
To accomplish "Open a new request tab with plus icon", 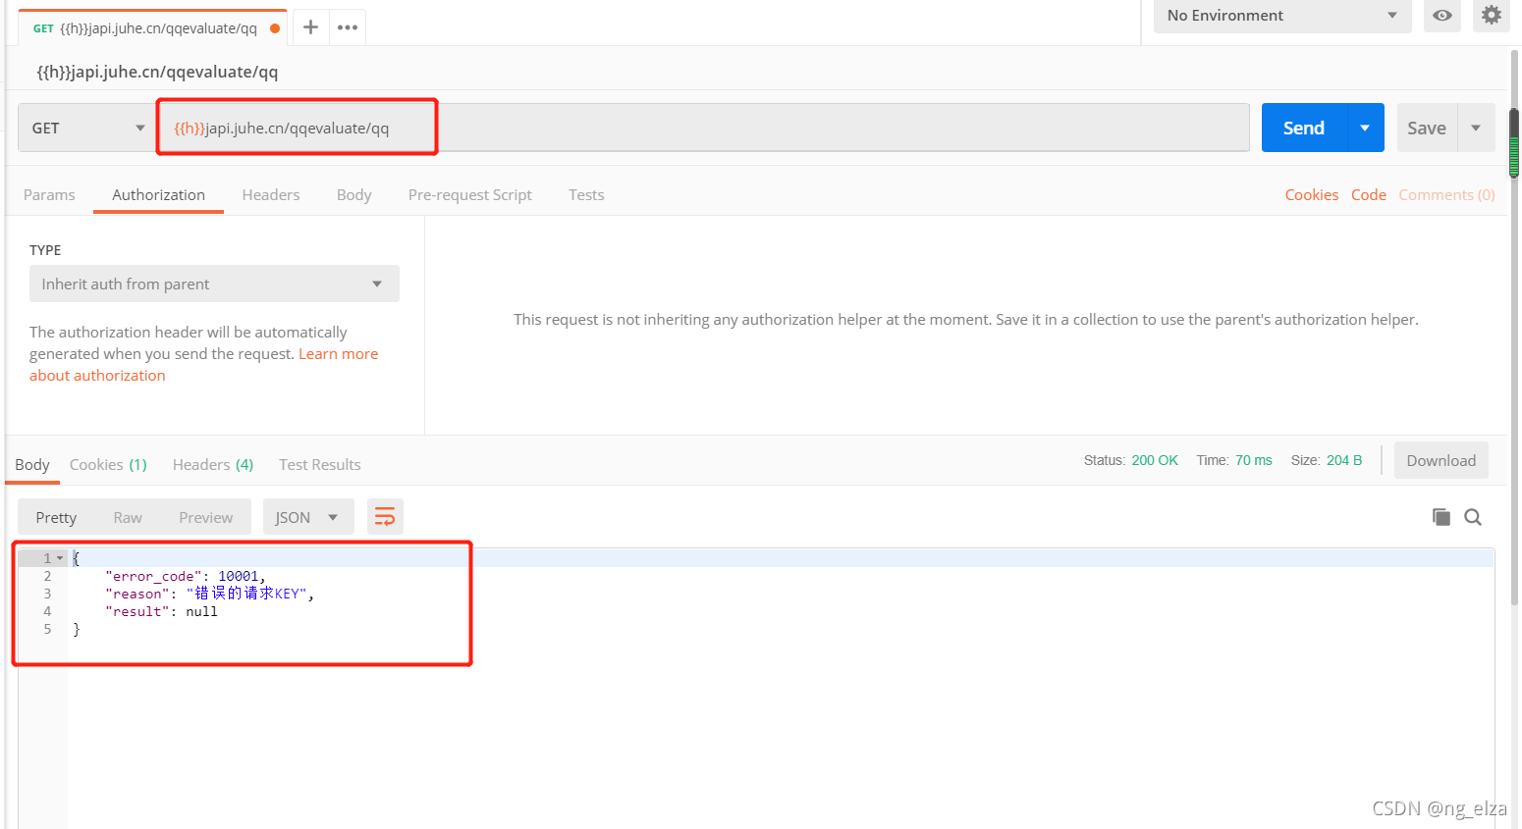I will pos(310,27).
